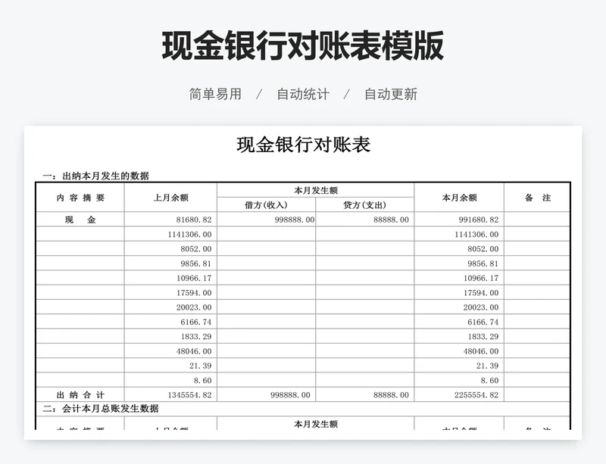Screen dimensions: 606x464
Task: Click the 现金 row label cell
Action: 80,220
